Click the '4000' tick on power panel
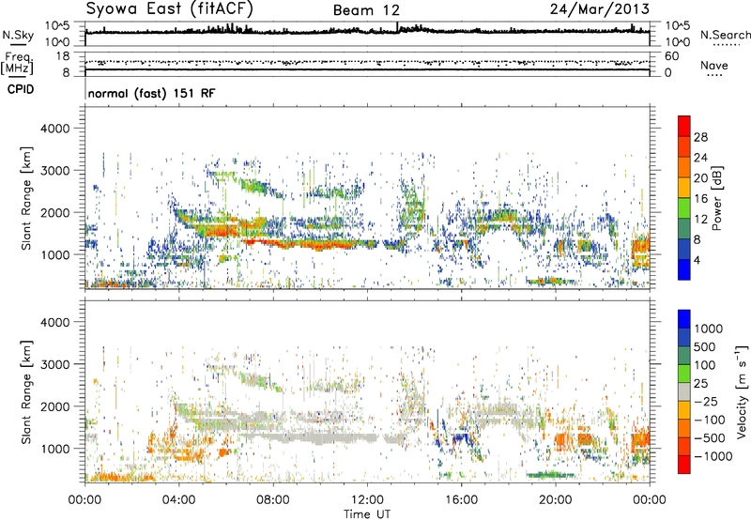This screenshot has height=520, width=751. [54, 129]
